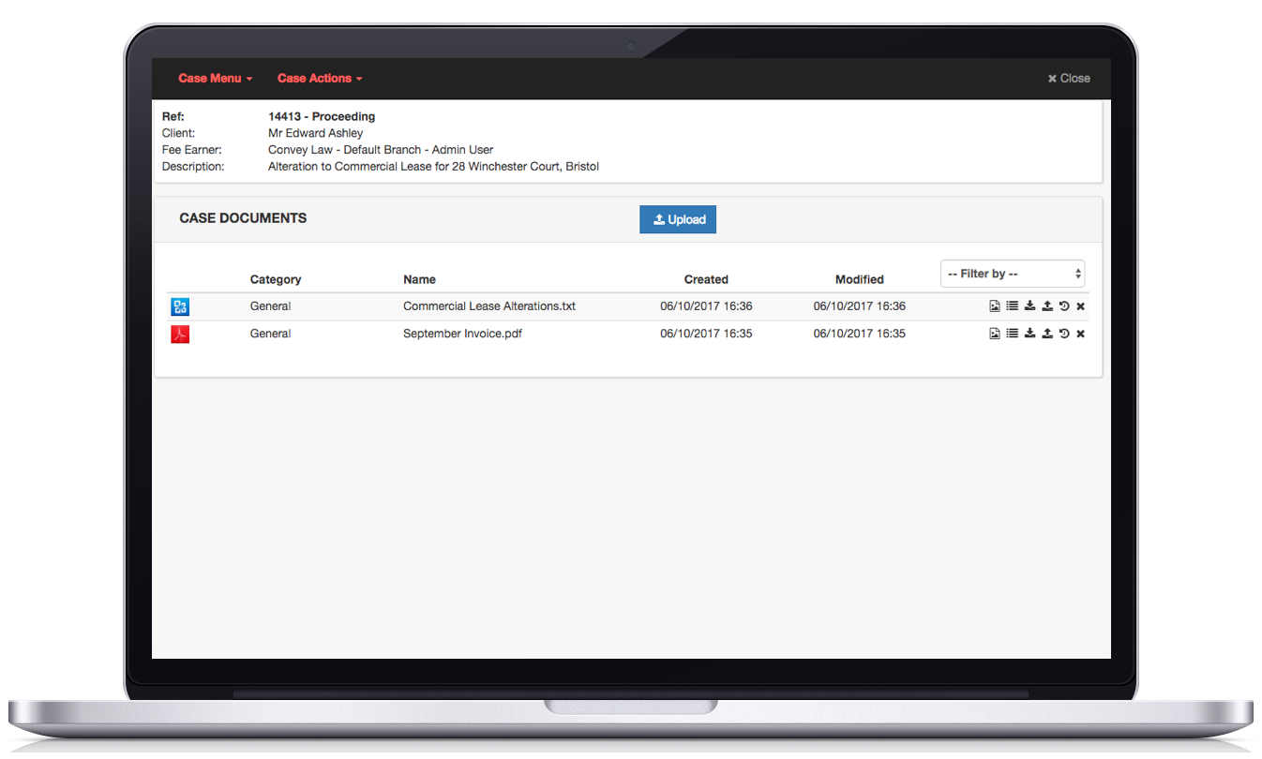Close the case window
Viewport: 1262px width, 759px height.
pos(1069,79)
